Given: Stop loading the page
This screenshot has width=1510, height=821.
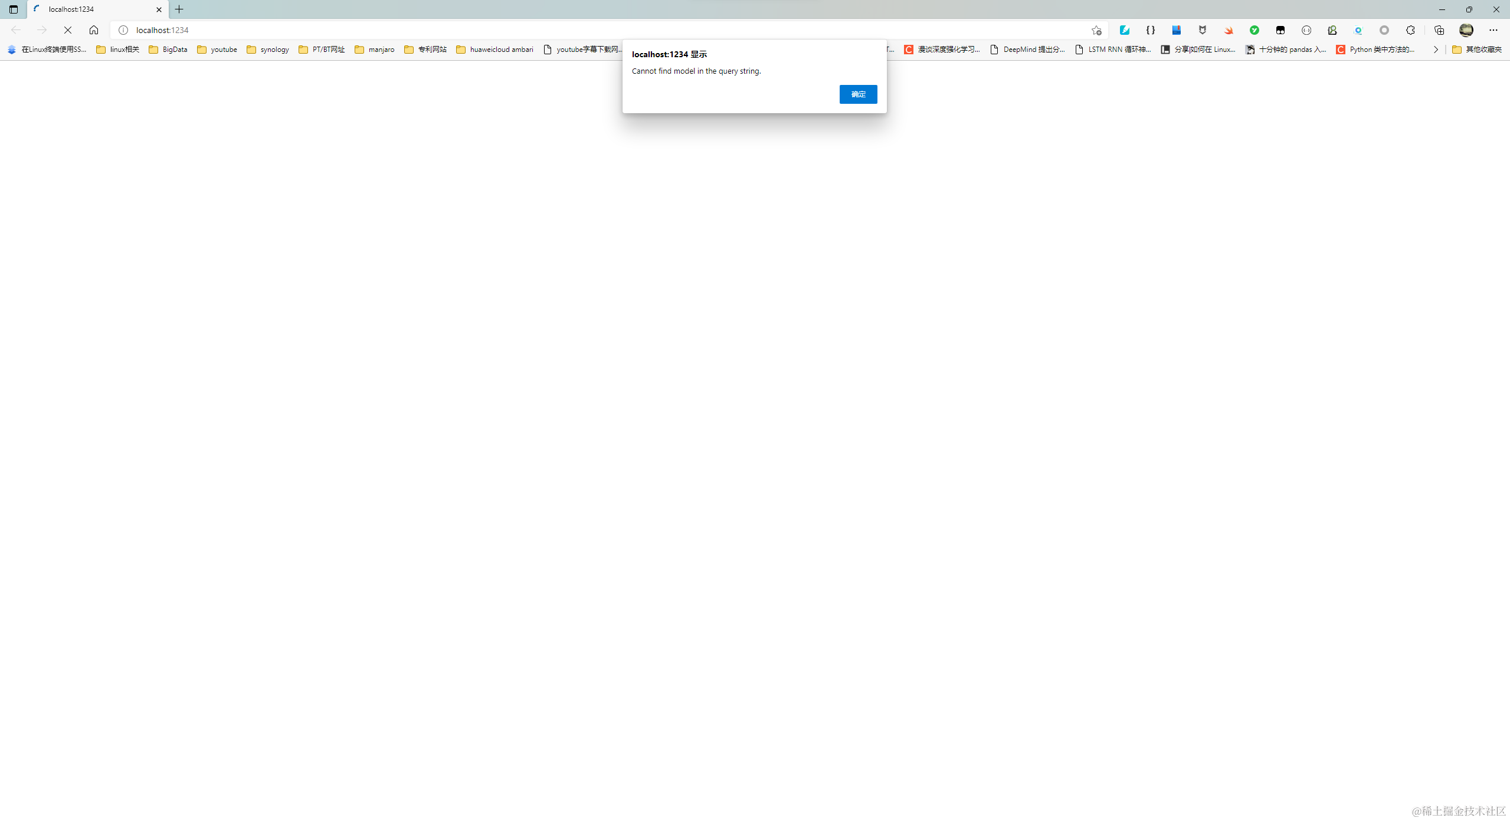Looking at the screenshot, I should click(68, 30).
